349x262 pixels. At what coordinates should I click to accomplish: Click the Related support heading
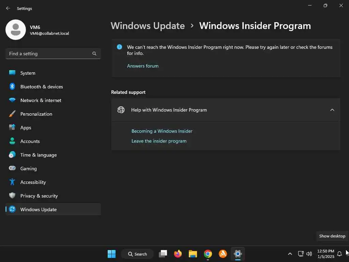point(128,92)
